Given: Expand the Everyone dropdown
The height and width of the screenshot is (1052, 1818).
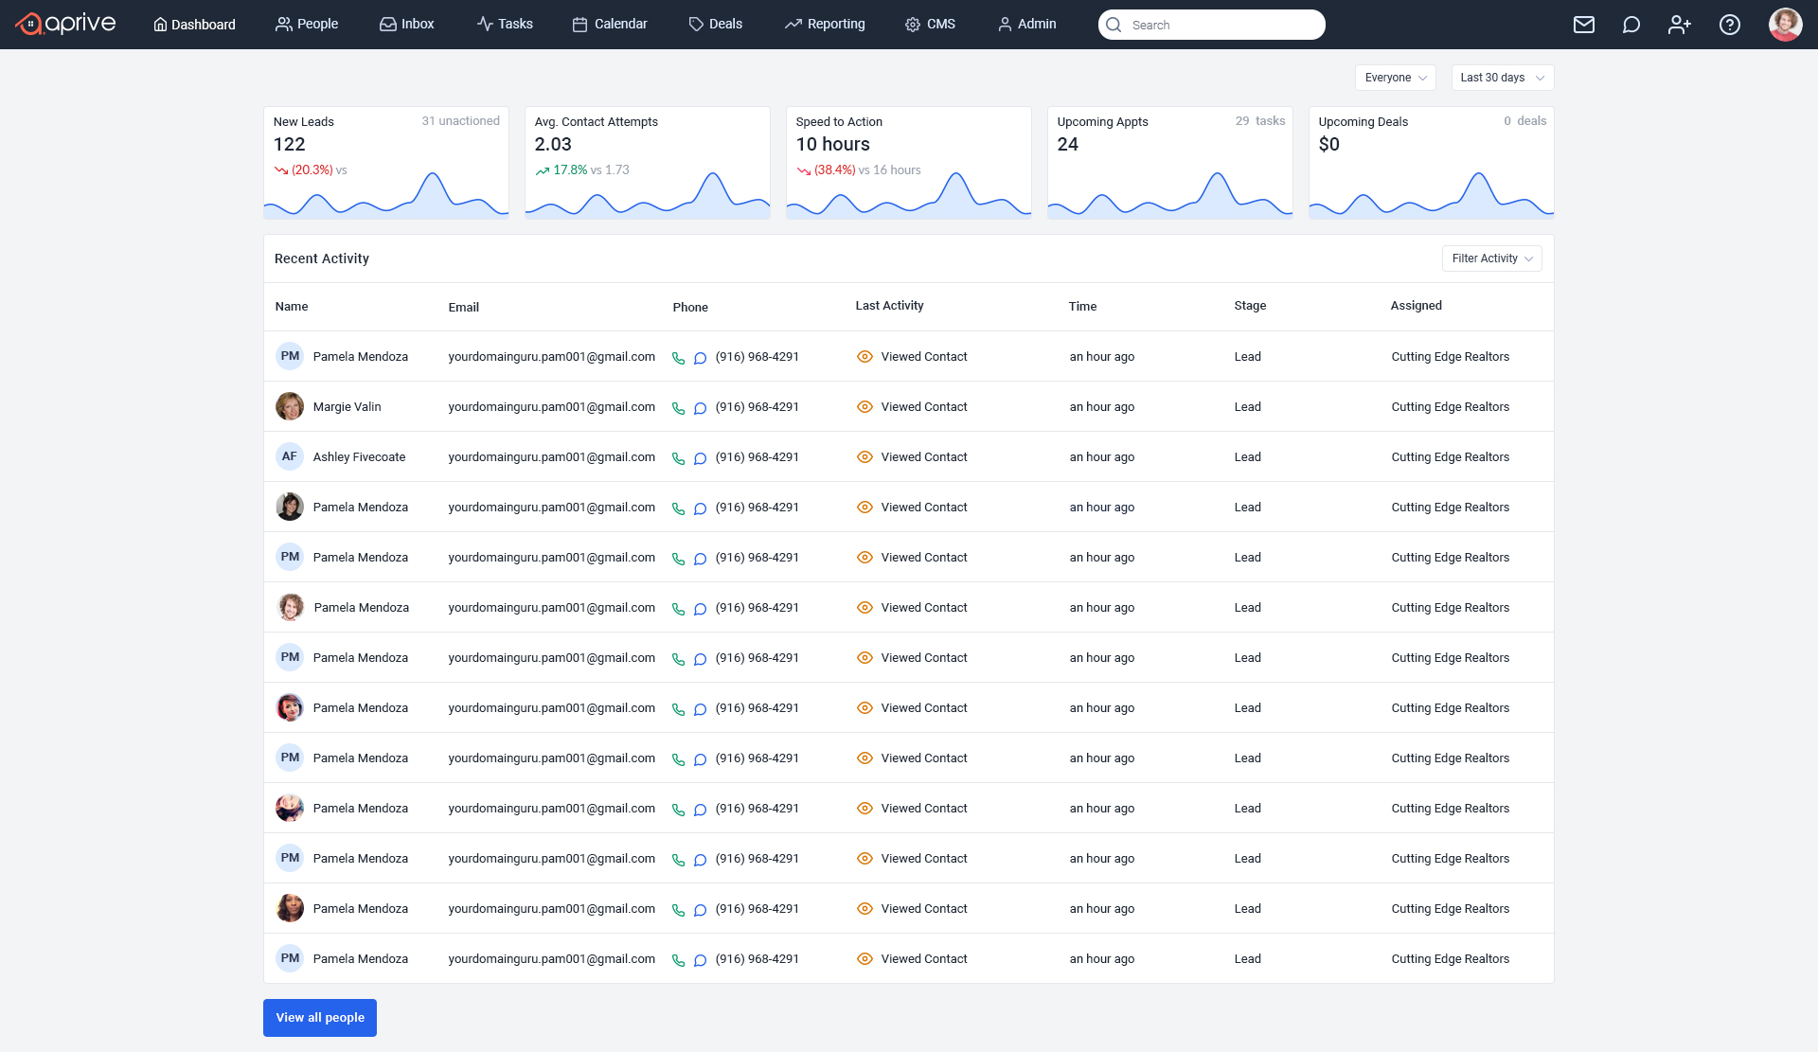Looking at the screenshot, I should 1395,78.
